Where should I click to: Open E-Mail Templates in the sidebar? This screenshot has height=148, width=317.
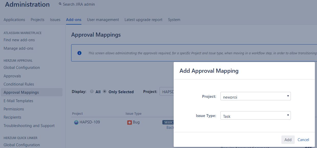[18, 101]
